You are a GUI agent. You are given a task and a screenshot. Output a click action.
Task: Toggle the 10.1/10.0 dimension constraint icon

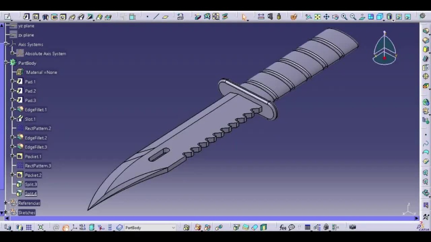pyautogui.click(x=83, y=227)
